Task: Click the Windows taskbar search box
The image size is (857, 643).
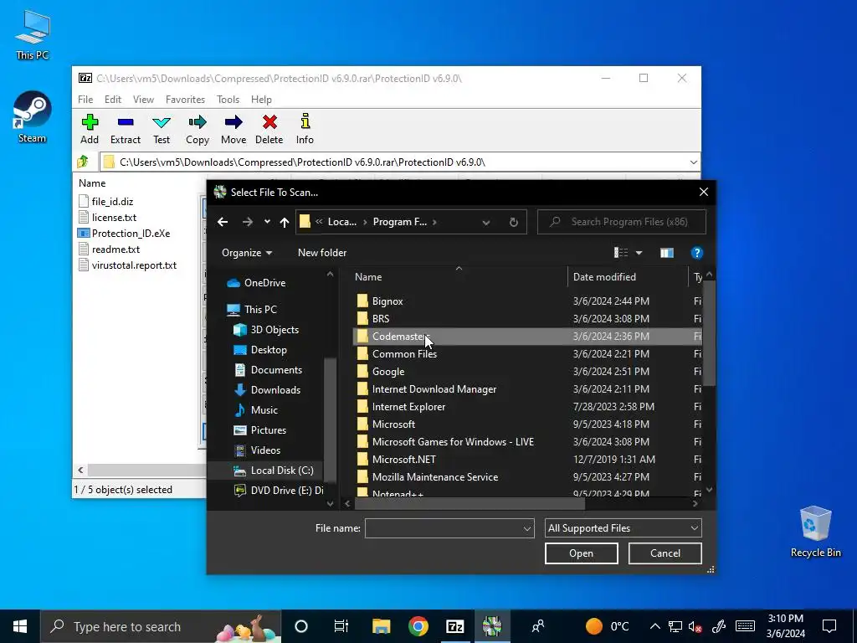Action: [x=161, y=626]
